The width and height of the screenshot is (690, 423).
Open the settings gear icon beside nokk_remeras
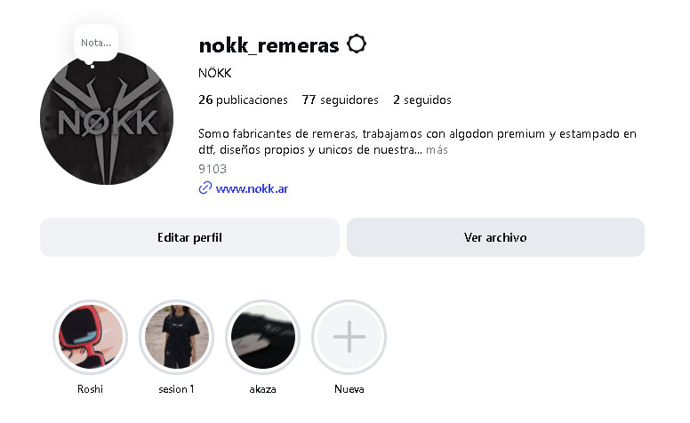tap(356, 44)
